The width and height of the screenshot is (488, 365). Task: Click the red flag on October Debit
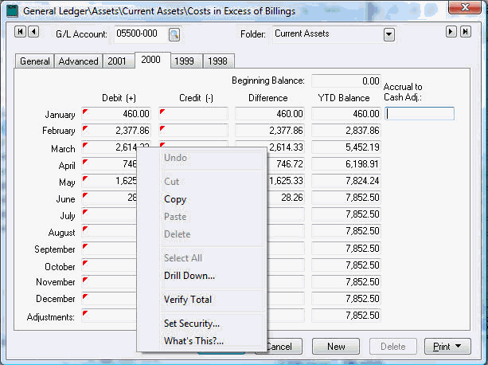[85, 263]
